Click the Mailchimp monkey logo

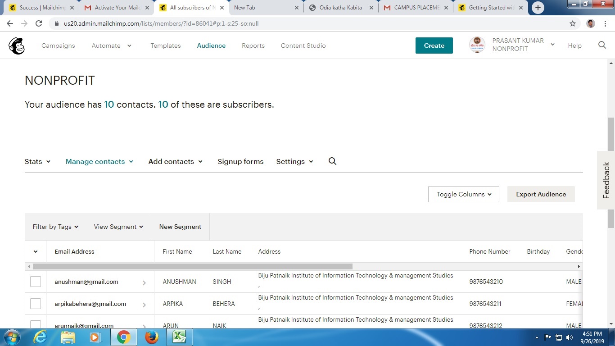point(17,46)
